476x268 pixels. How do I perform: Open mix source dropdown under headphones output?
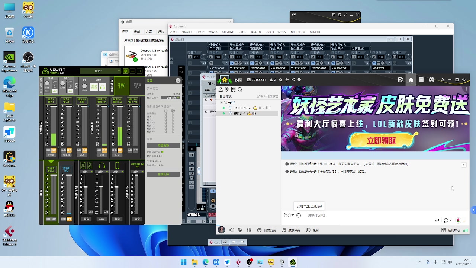pos(102,172)
